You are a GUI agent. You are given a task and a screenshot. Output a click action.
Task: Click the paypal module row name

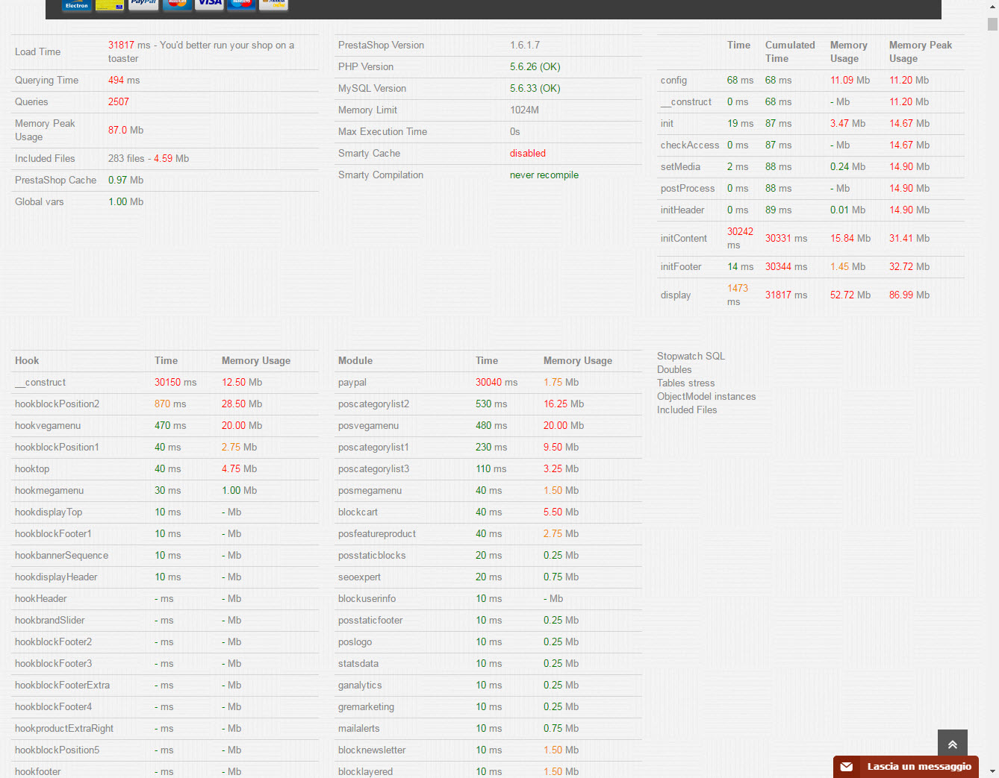point(352,383)
